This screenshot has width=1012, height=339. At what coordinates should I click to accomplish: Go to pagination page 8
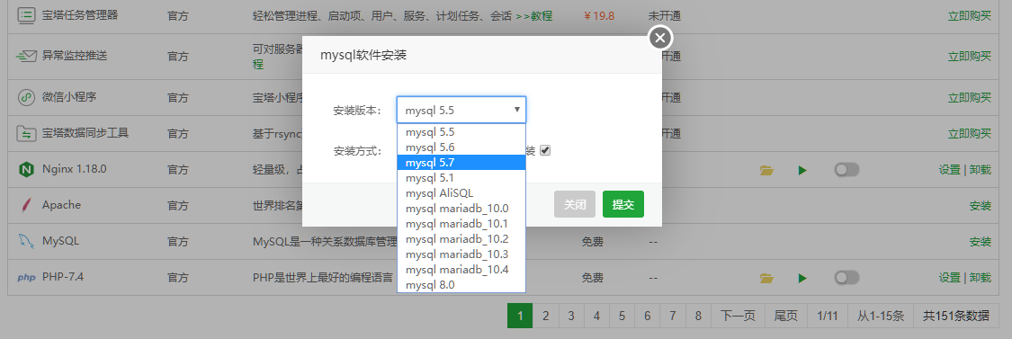[x=698, y=316]
